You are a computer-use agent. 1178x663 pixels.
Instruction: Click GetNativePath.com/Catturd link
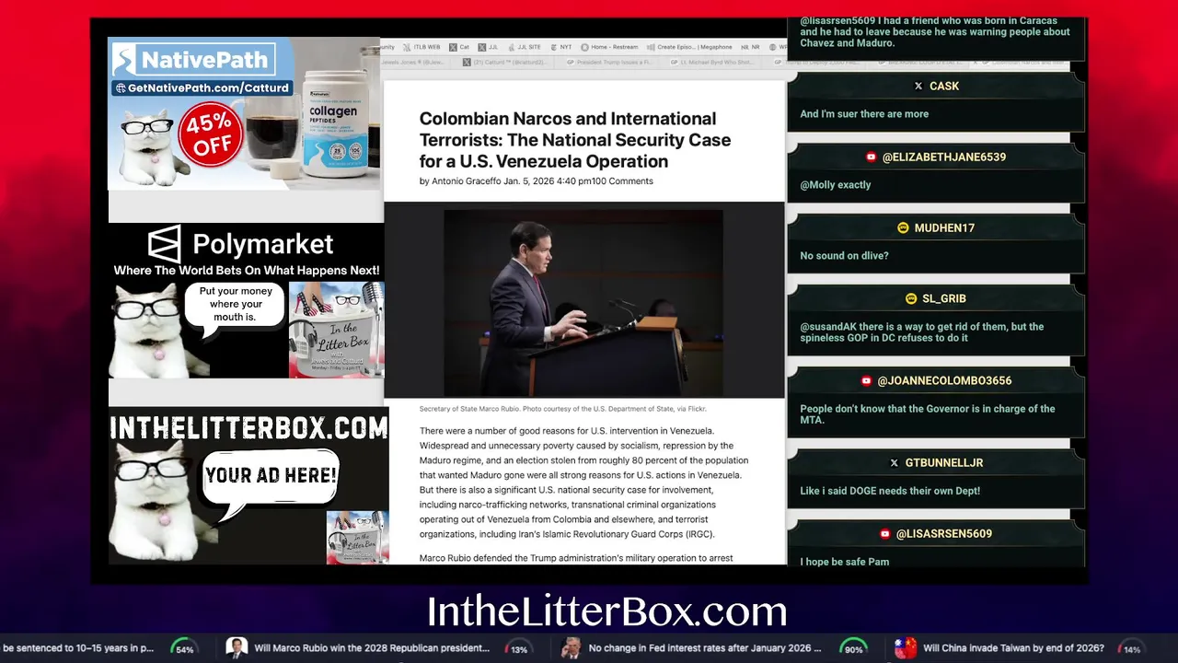click(x=202, y=88)
